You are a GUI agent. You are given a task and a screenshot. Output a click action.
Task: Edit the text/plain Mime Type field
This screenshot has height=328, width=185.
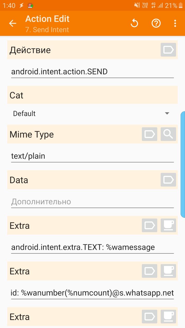click(92, 156)
